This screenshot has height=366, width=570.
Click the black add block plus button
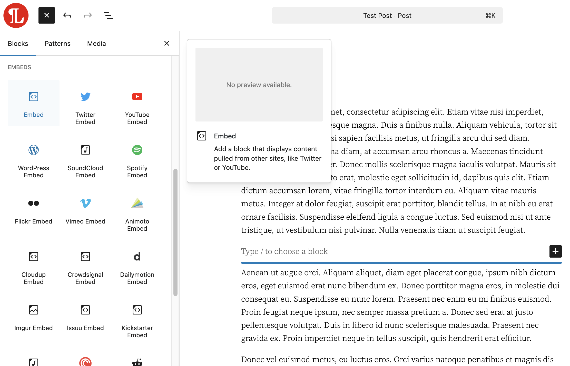(x=555, y=251)
